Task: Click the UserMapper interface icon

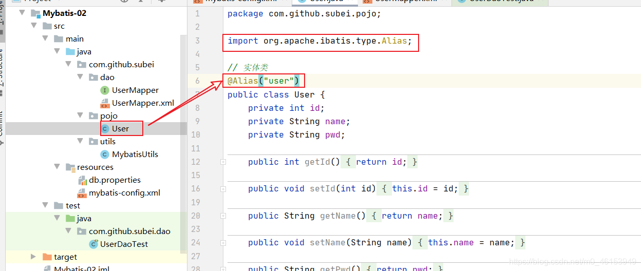Action: pyautogui.click(x=105, y=90)
